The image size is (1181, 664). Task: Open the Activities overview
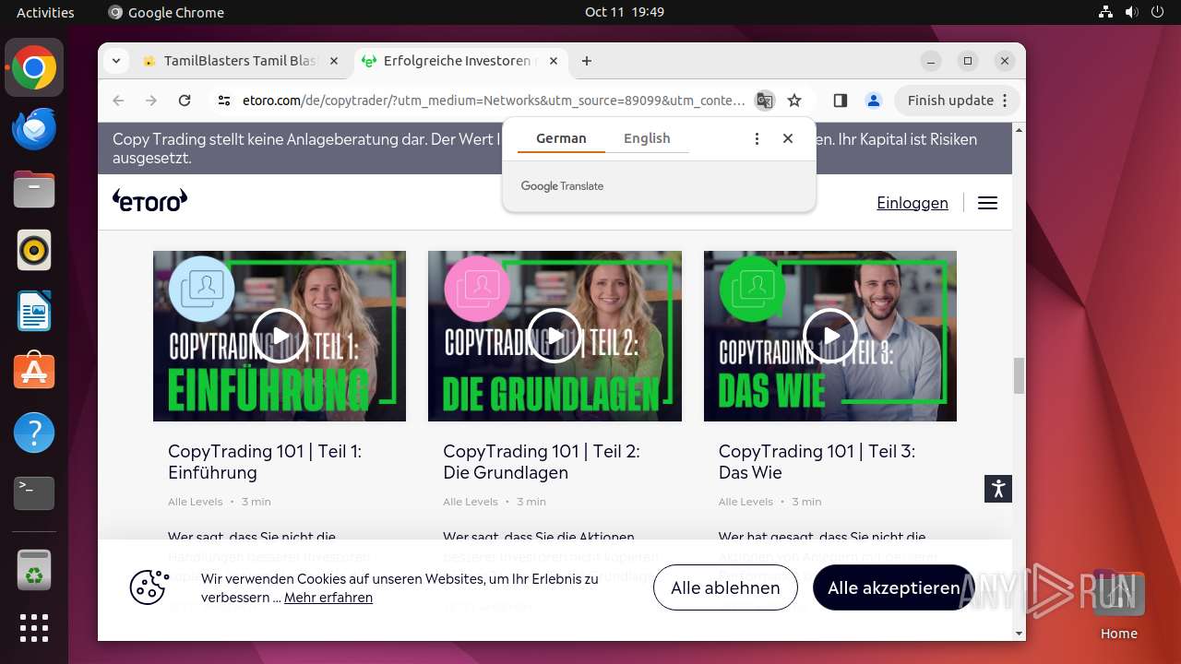[x=45, y=12]
